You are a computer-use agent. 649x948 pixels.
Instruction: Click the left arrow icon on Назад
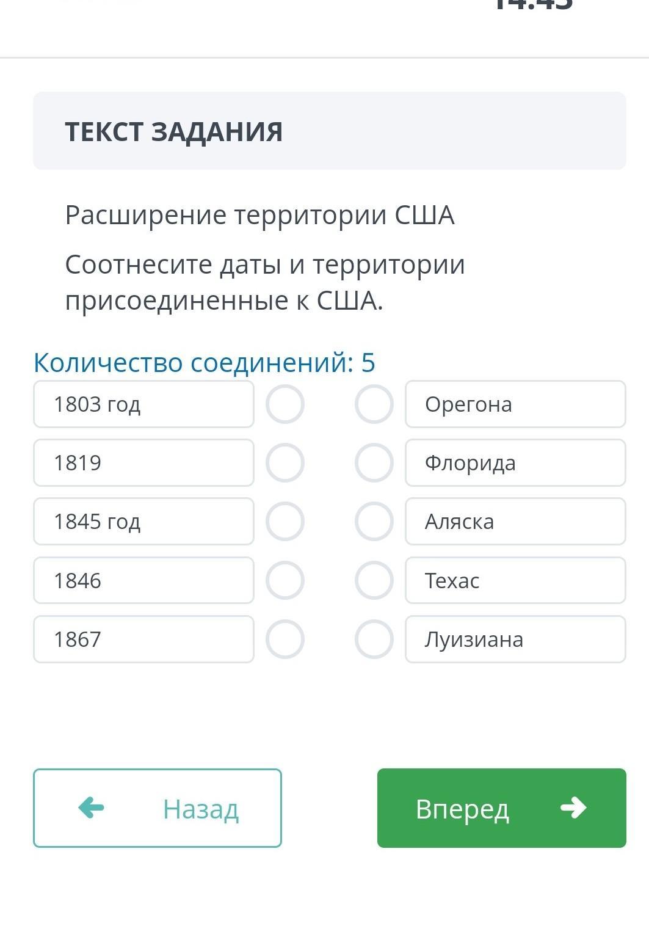click(x=92, y=808)
